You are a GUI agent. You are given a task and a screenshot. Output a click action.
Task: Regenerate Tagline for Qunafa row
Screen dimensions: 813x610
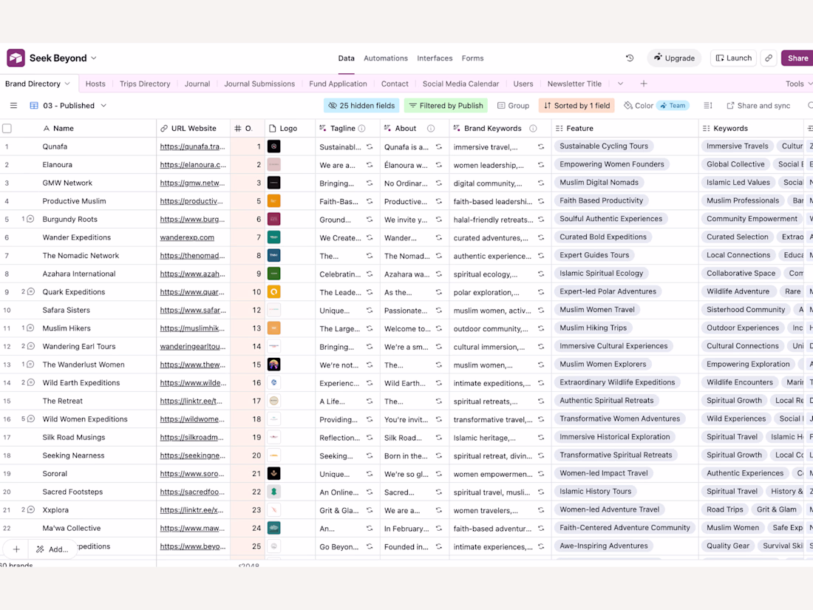[370, 147]
